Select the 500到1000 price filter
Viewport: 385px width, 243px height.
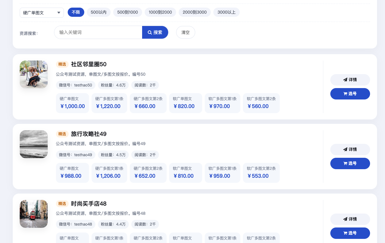pos(127,12)
